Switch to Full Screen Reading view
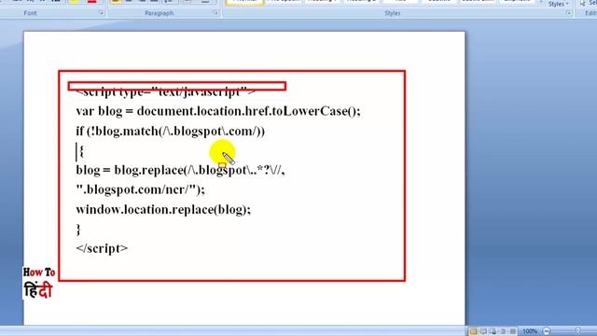The height and width of the screenshot is (336, 597). 483,331
